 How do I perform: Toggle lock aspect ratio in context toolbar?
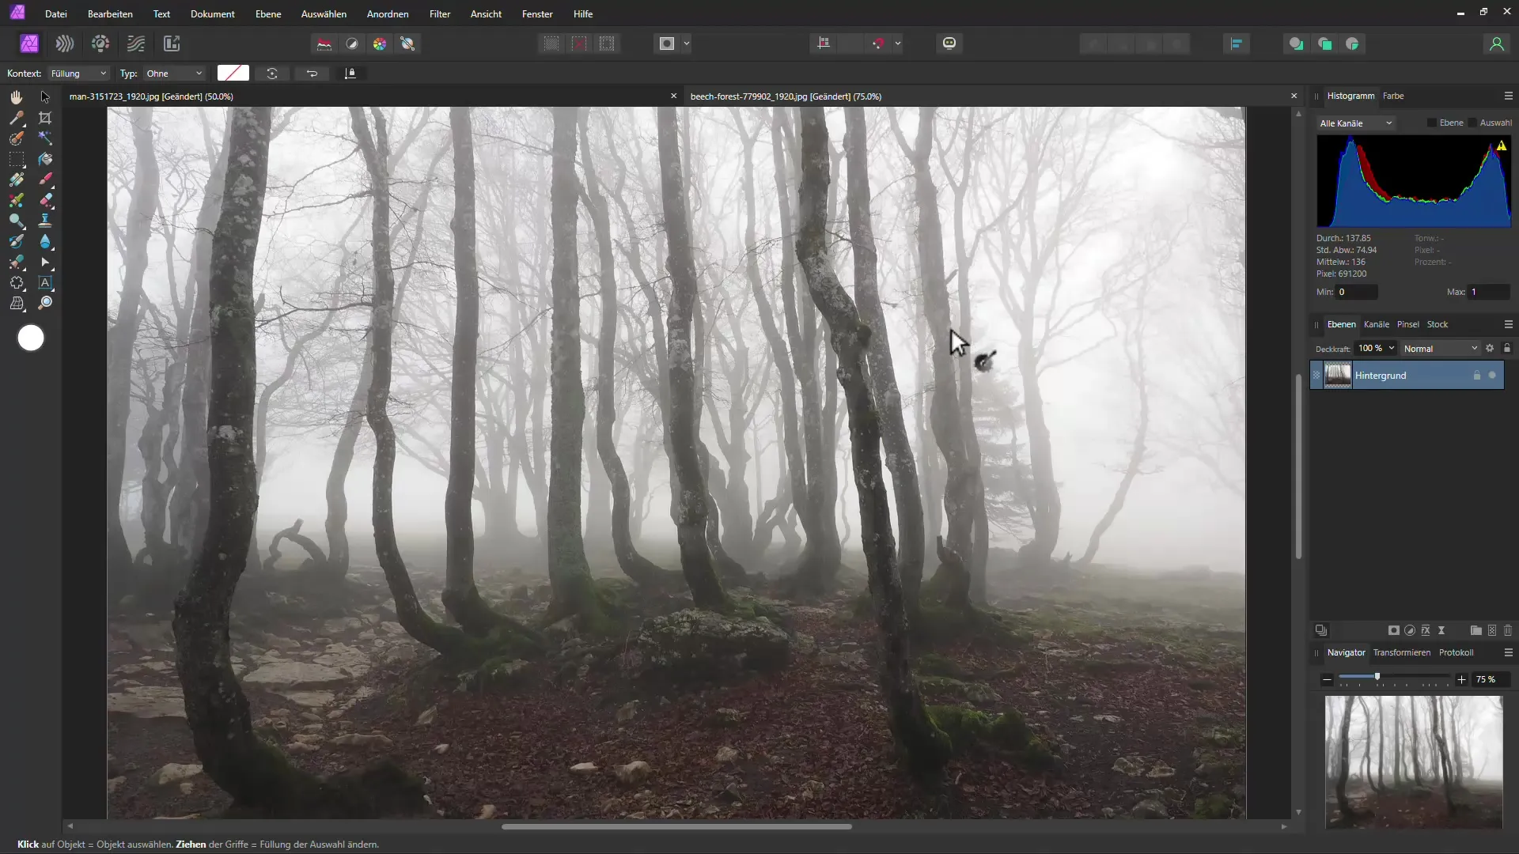pos(350,73)
